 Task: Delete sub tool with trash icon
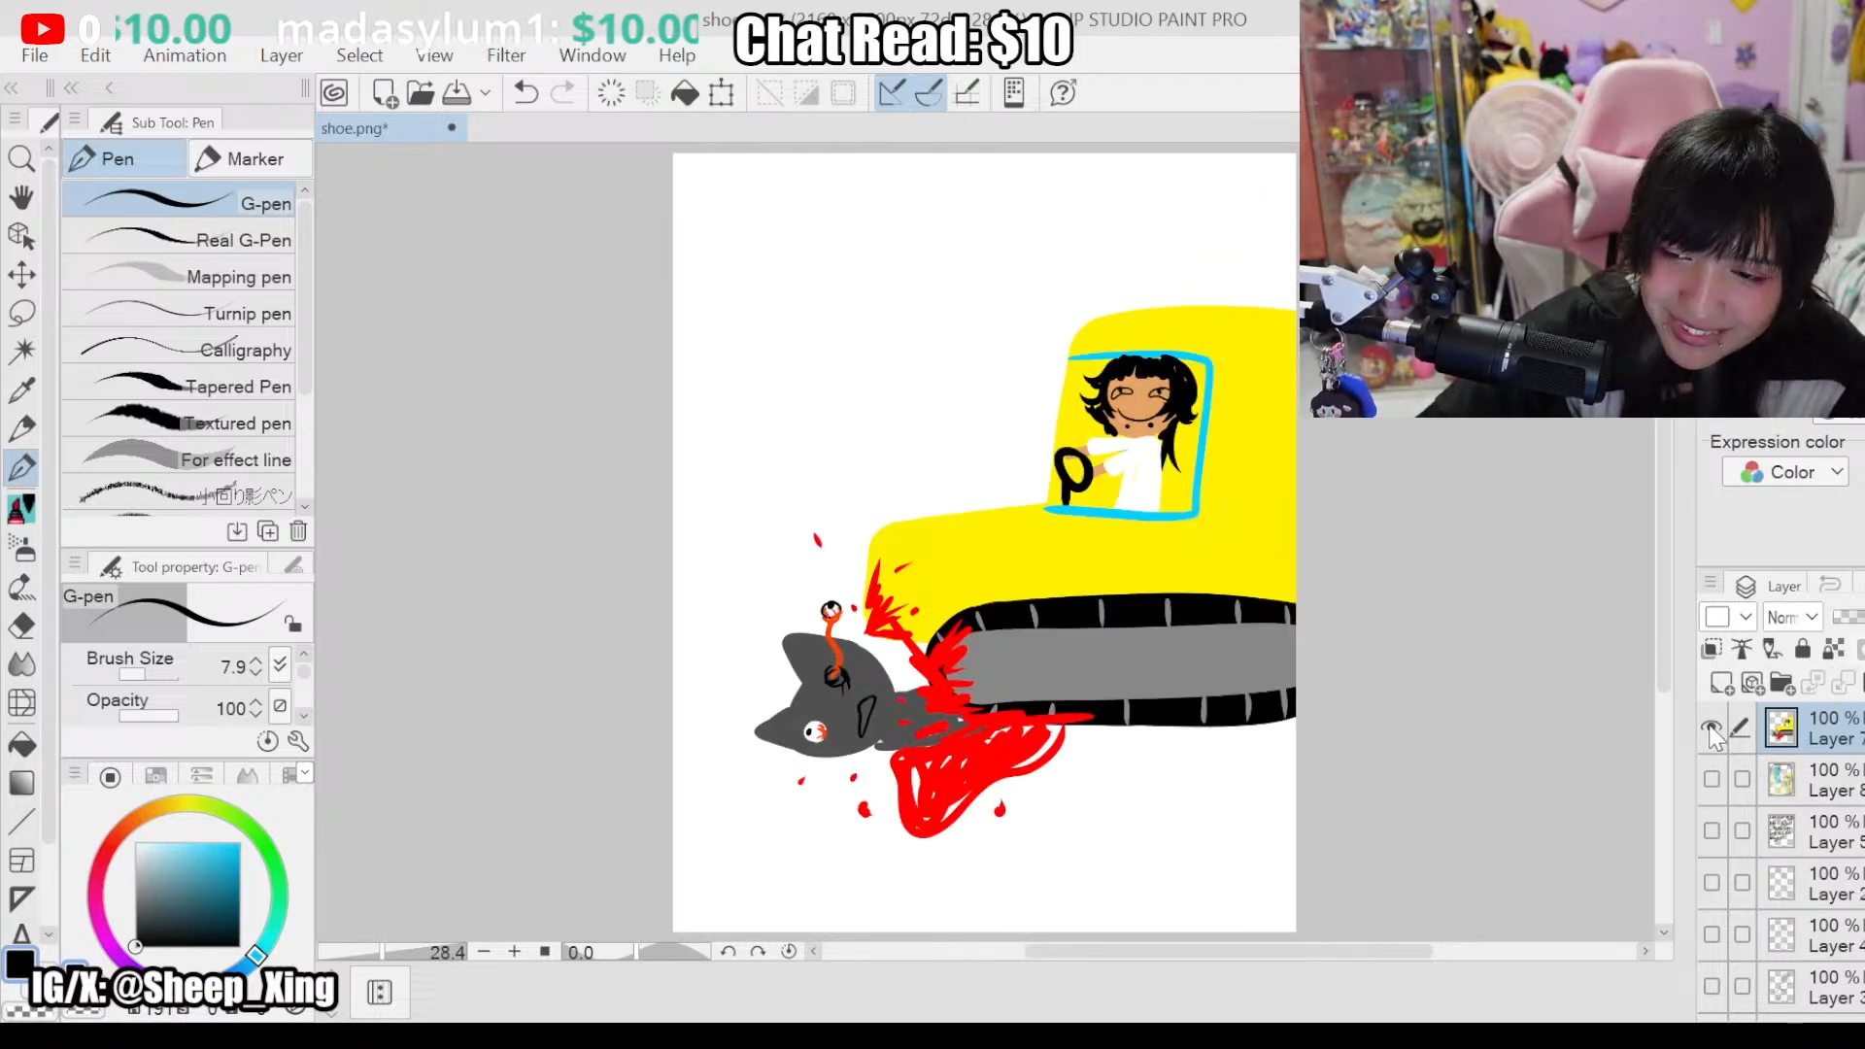tap(298, 531)
